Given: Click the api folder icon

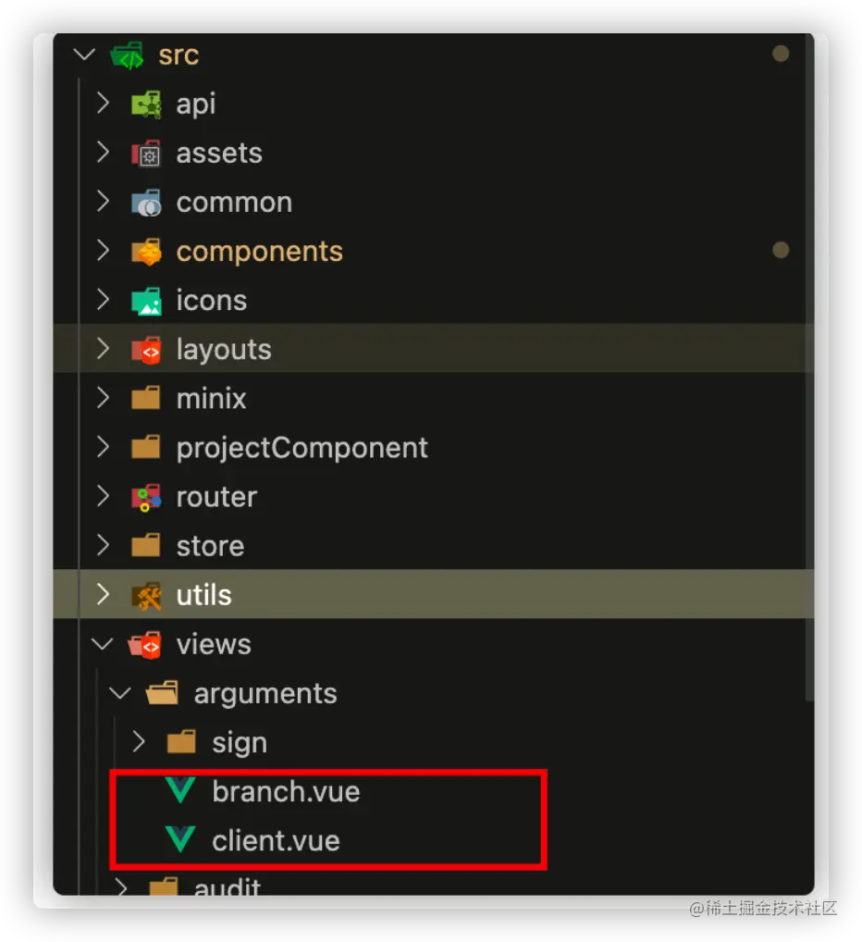Looking at the screenshot, I should (146, 104).
